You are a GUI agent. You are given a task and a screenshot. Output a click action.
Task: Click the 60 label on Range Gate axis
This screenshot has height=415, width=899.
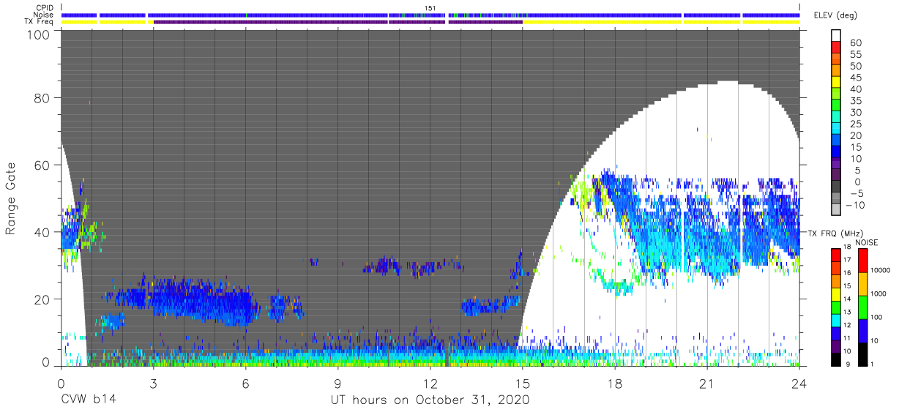tap(42, 165)
